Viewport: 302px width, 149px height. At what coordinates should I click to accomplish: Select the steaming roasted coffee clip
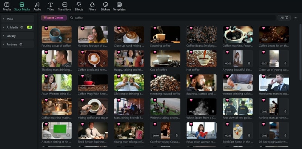click(165, 82)
